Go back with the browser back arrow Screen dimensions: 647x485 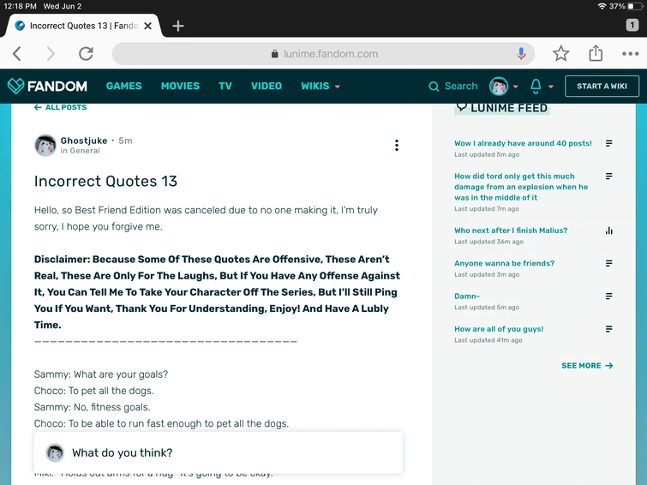17,54
